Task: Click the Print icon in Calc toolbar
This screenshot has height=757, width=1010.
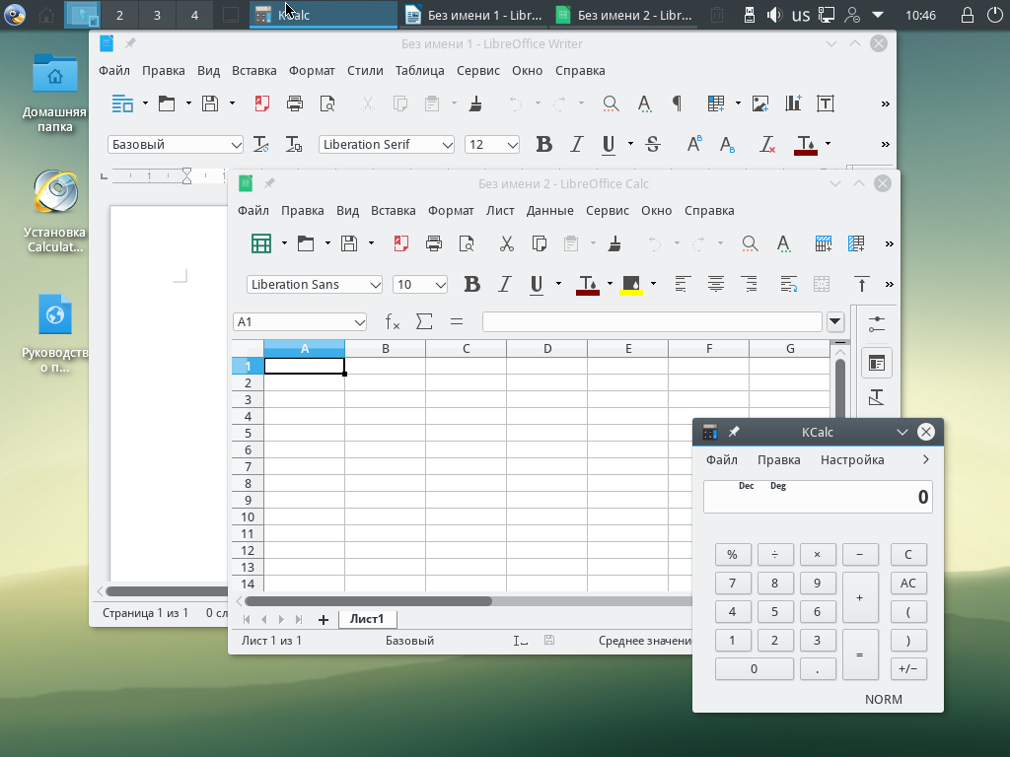Action: 433,243
